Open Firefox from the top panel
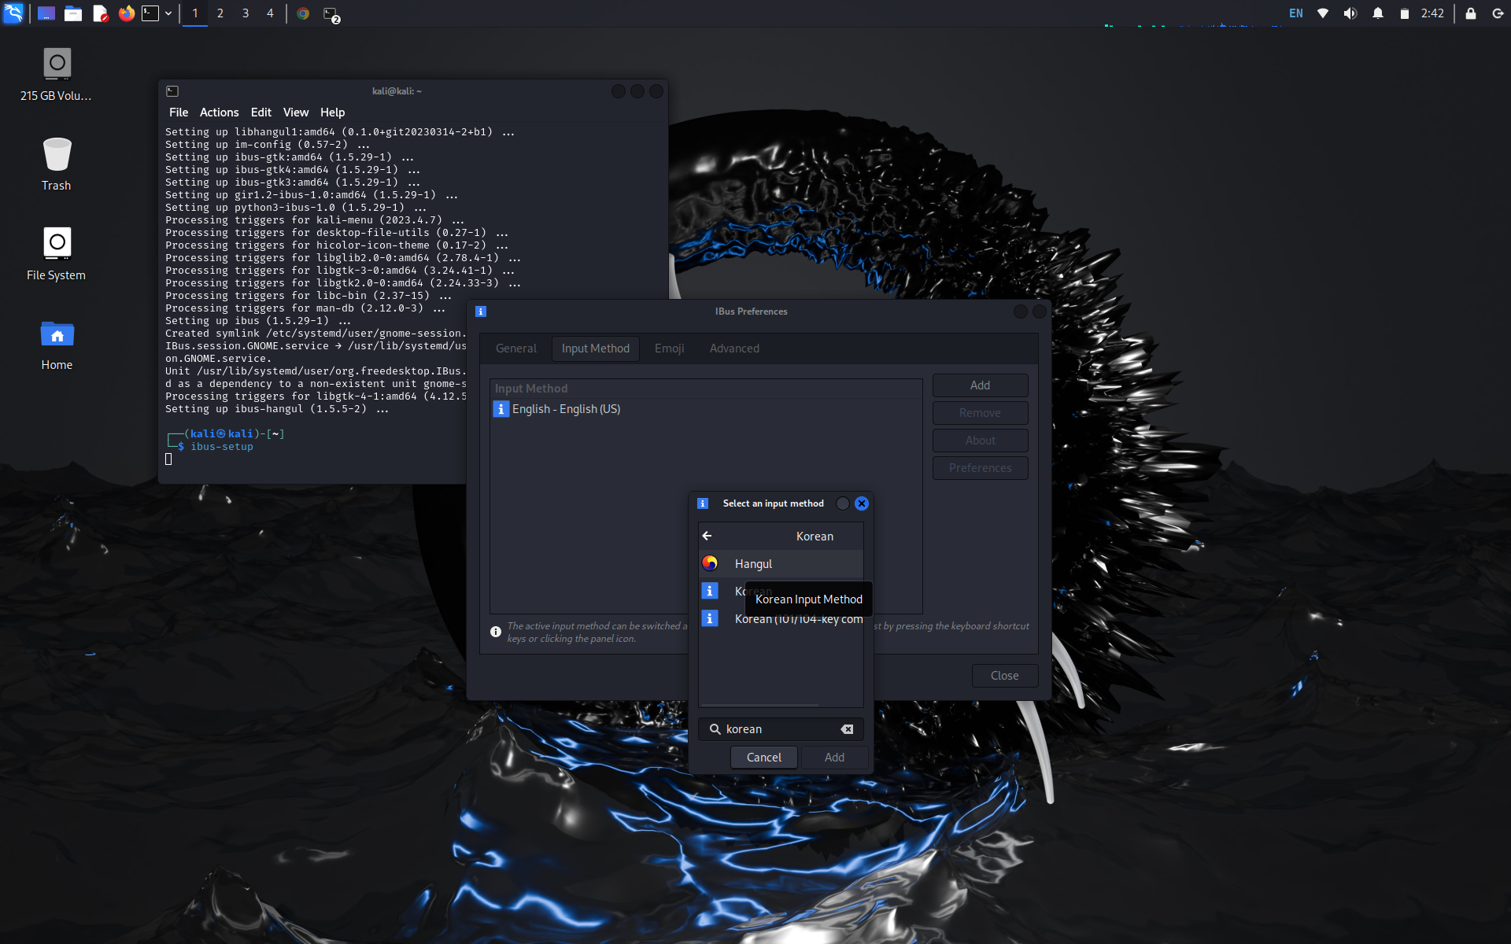The image size is (1511, 944). click(126, 13)
